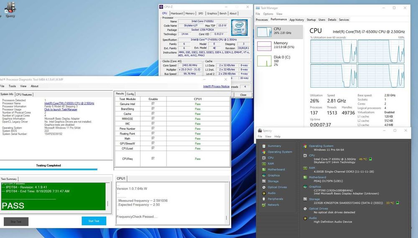Click the CPU1 log output scrollbar
Viewport: 418px width, 238px height.
(x=227, y=203)
